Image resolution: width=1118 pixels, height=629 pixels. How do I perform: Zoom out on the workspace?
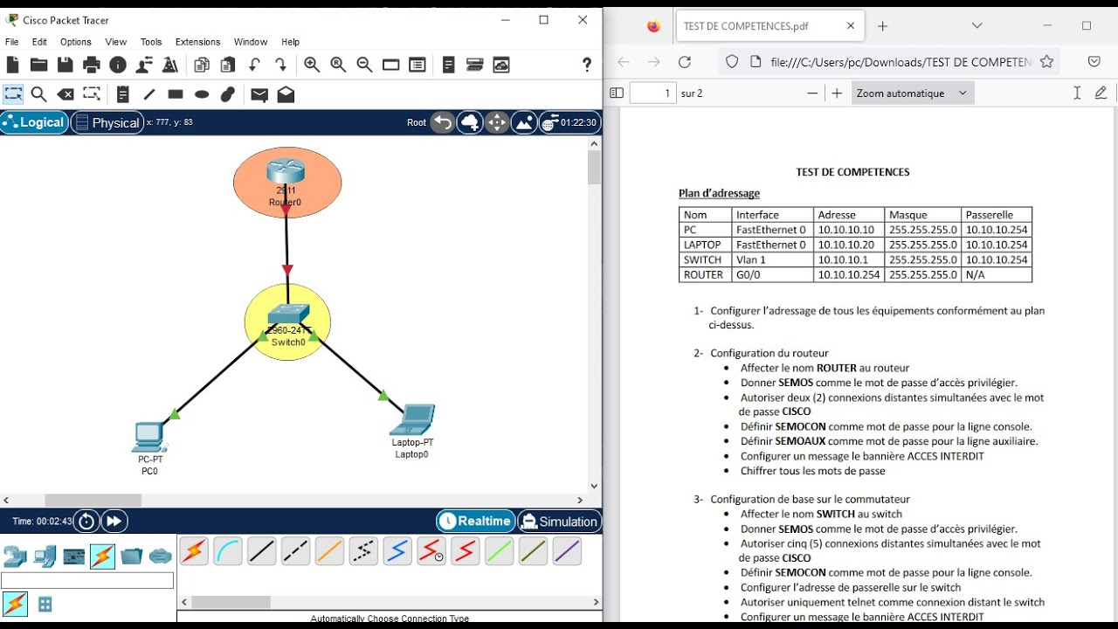[x=364, y=65]
